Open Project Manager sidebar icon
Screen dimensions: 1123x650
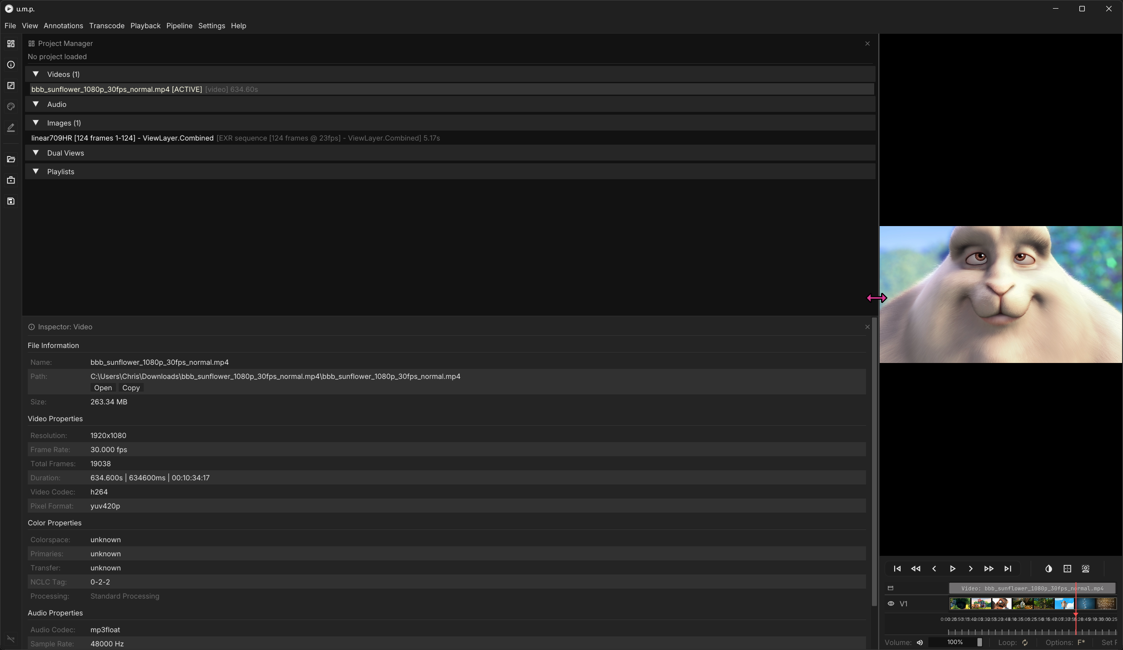pyautogui.click(x=11, y=44)
